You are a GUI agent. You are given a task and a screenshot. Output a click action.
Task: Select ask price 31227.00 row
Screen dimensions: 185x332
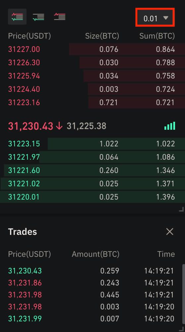point(92,49)
